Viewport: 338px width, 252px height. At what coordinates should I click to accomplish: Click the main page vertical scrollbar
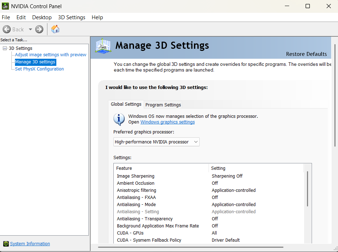[335, 95]
